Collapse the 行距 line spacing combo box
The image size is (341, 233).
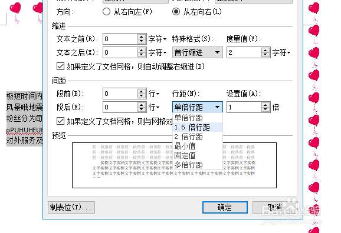198,107
